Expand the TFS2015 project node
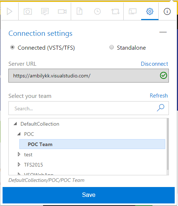The height and width of the screenshot is (206, 178). pyautogui.click(x=19, y=164)
